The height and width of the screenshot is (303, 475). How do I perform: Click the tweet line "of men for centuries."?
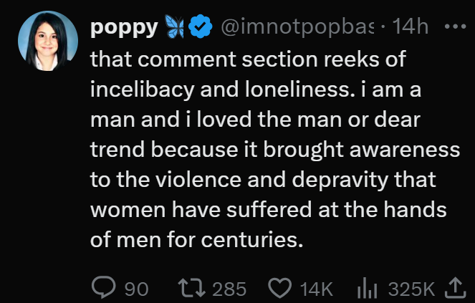[193, 239]
